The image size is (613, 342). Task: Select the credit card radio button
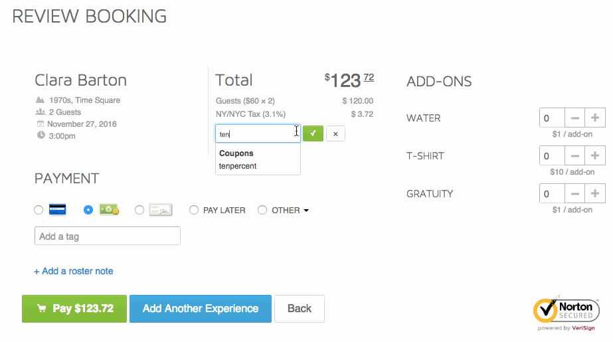[39, 210]
